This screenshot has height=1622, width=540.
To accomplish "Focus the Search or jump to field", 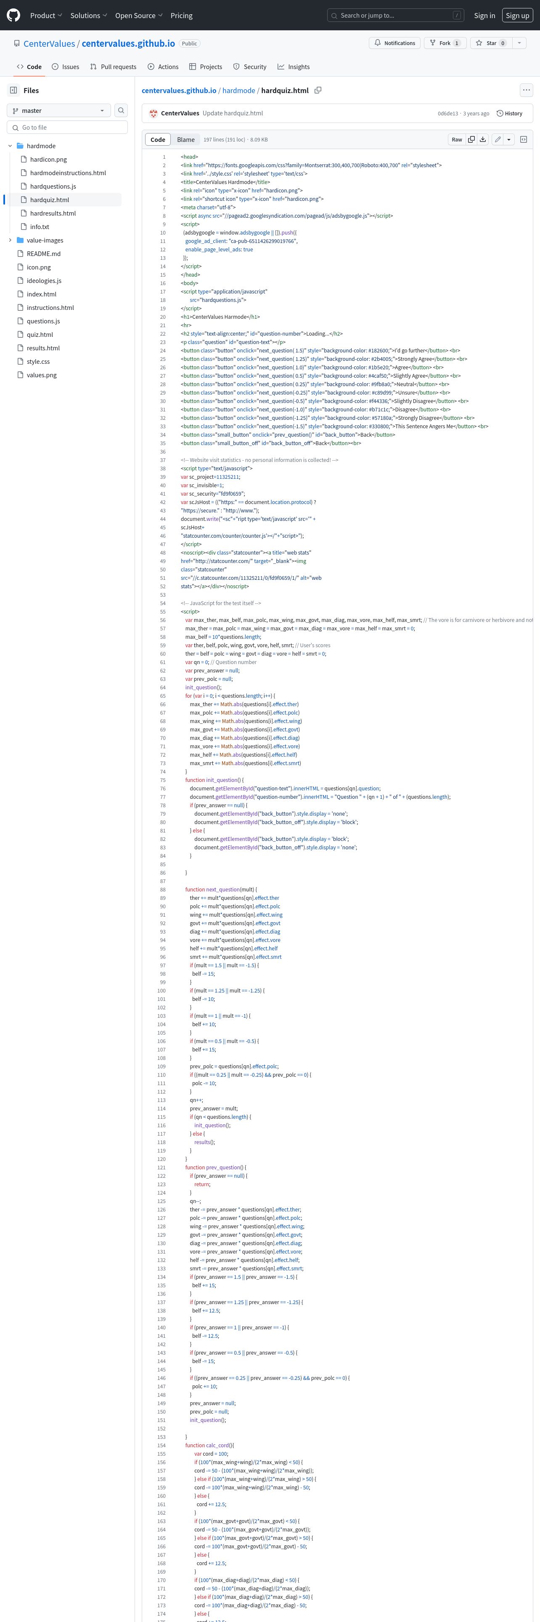I will [396, 15].
